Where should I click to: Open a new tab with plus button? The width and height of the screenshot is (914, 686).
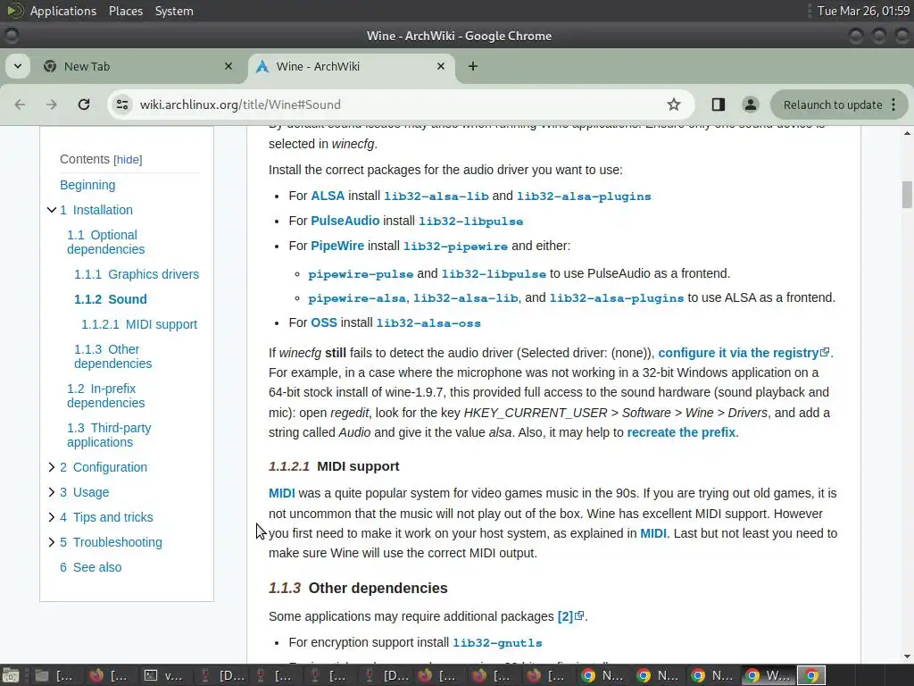pyautogui.click(x=473, y=66)
